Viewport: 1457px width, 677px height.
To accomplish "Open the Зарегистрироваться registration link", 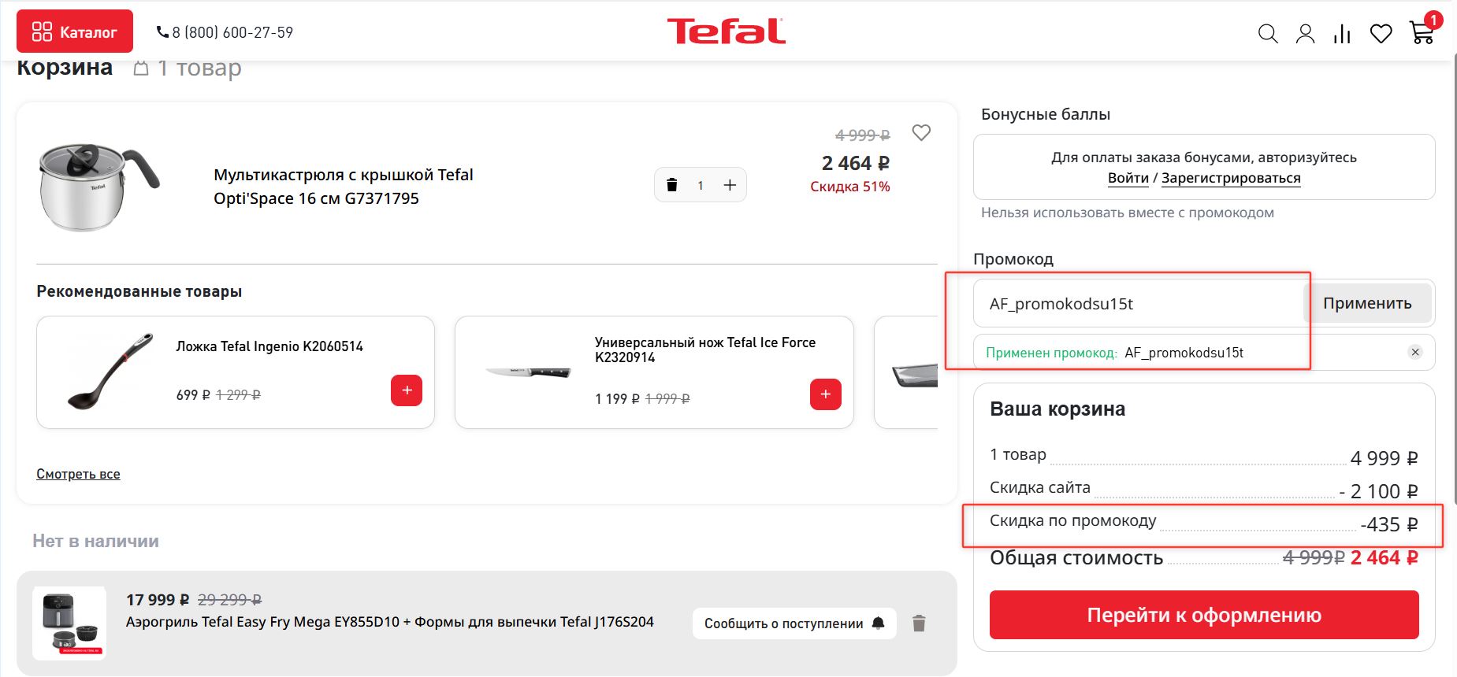I will pyautogui.click(x=1230, y=178).
